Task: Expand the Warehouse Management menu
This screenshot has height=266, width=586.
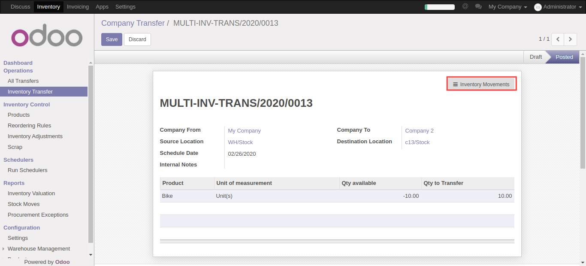Action: (x=39, y=249)
